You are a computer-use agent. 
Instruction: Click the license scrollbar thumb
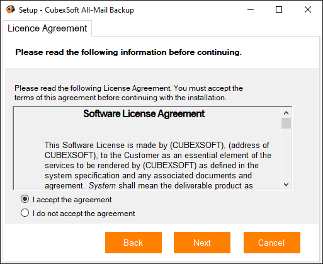coord(286,123)
